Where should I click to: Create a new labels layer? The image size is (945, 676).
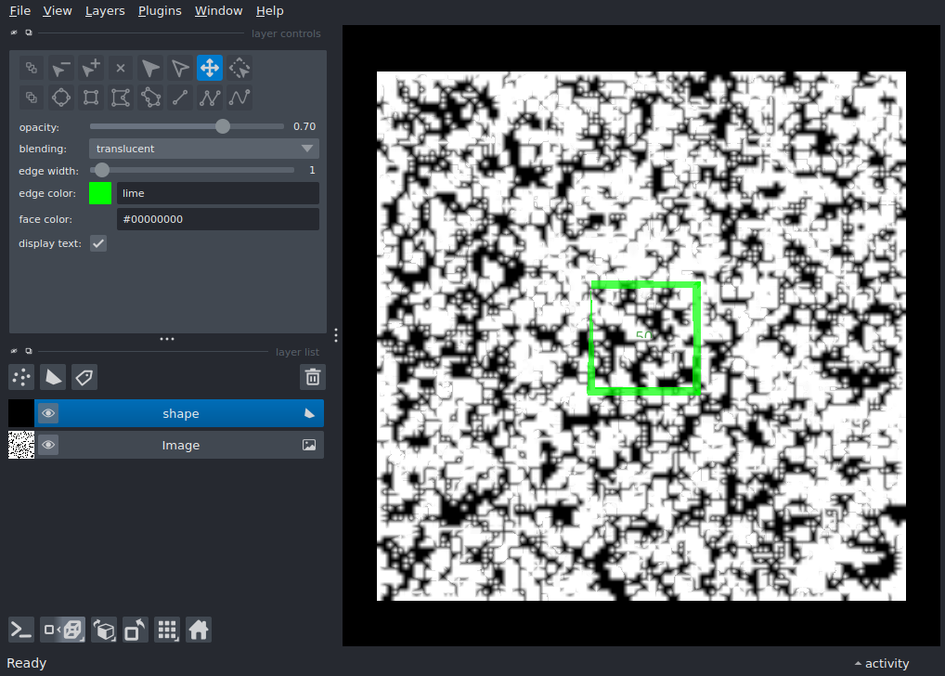(x=84, y=377)
